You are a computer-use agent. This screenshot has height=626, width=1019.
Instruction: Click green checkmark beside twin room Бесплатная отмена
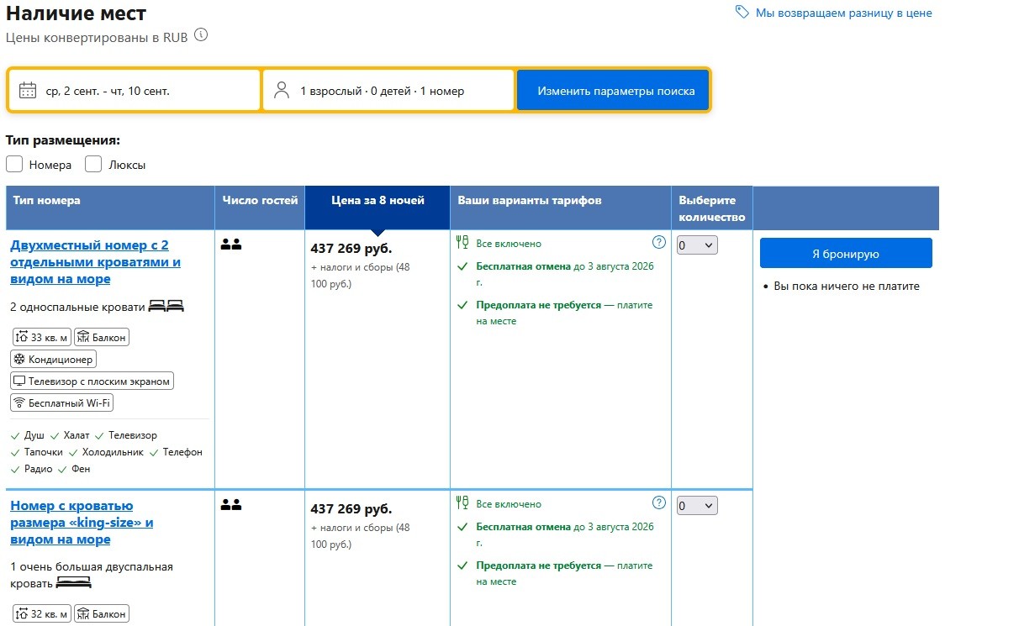pos(462,266)
